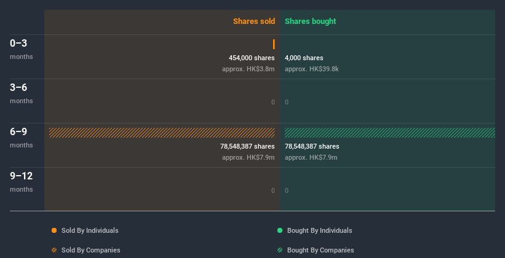Viewport: 505px width, 258px height.
Task: Click the sold 0 value in 3–6 months row
Action: pos(273,103)
